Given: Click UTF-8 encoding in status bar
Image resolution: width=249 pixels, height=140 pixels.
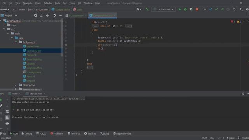Looking at the screenshot, I should [221, 138].
